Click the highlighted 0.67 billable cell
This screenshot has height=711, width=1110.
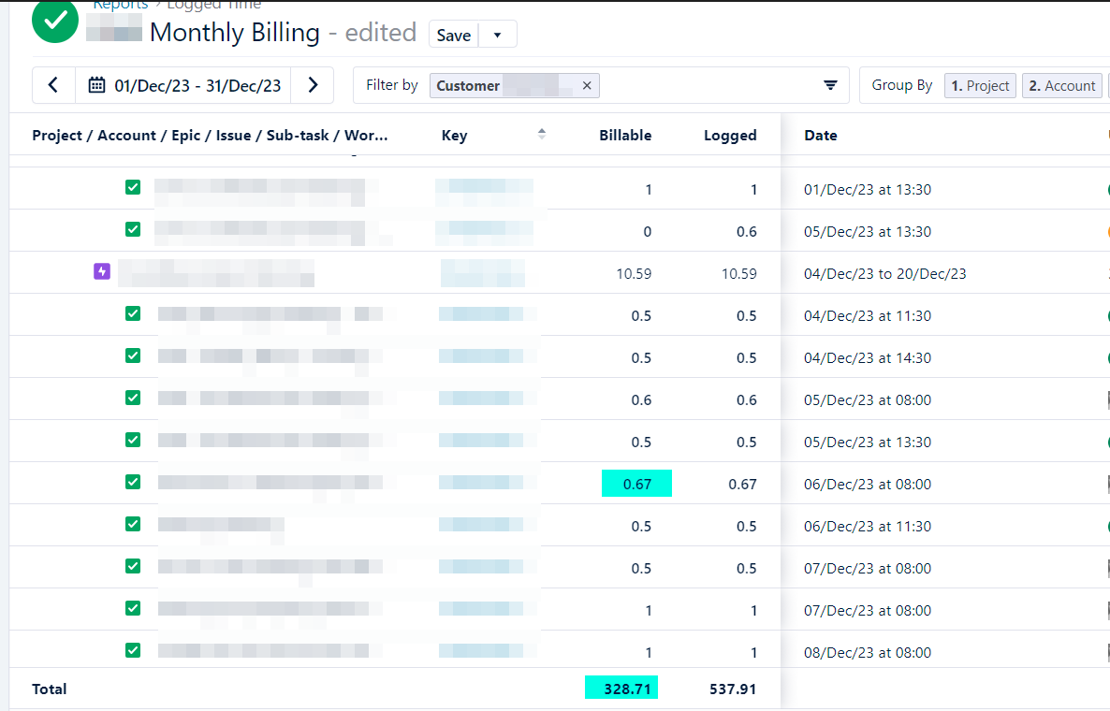pyautogui.click(x=636, y=484)
